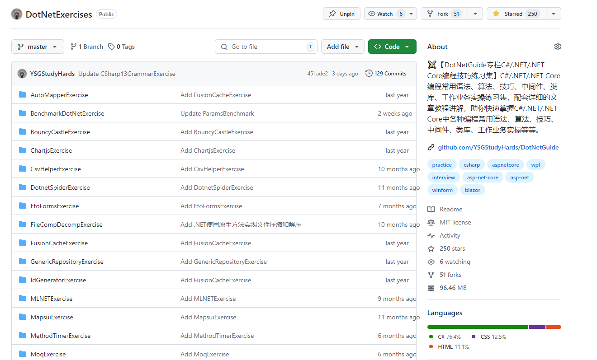Click the clock history icon beside 129 Commits

[369, 74]
